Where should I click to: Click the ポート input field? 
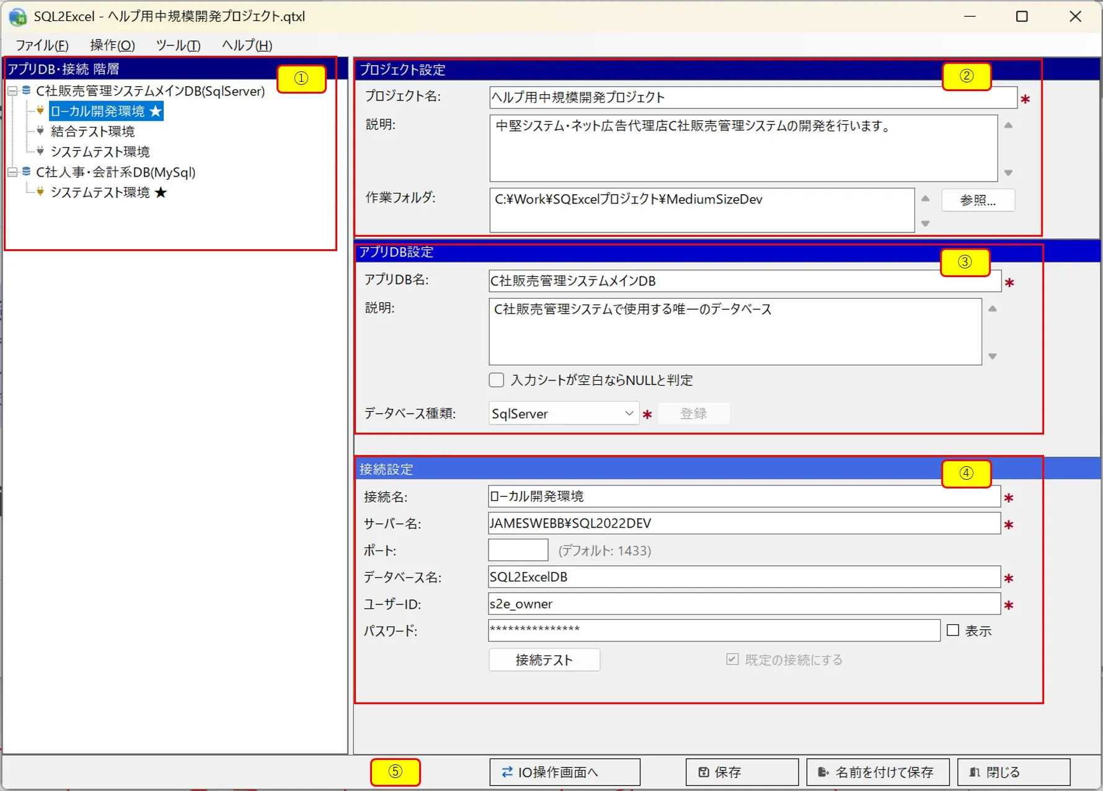[x=518, y=550]
